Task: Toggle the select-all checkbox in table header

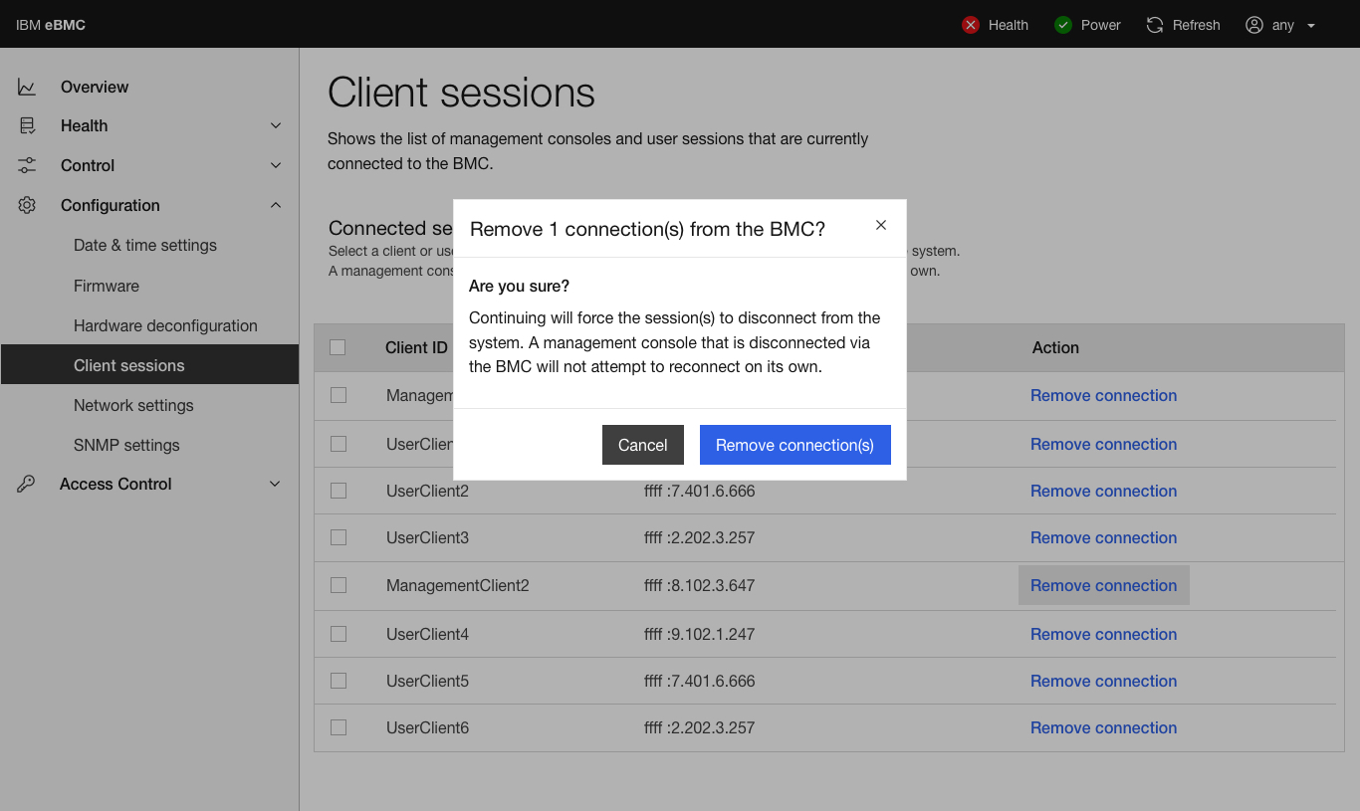Action: pos(338,347)
